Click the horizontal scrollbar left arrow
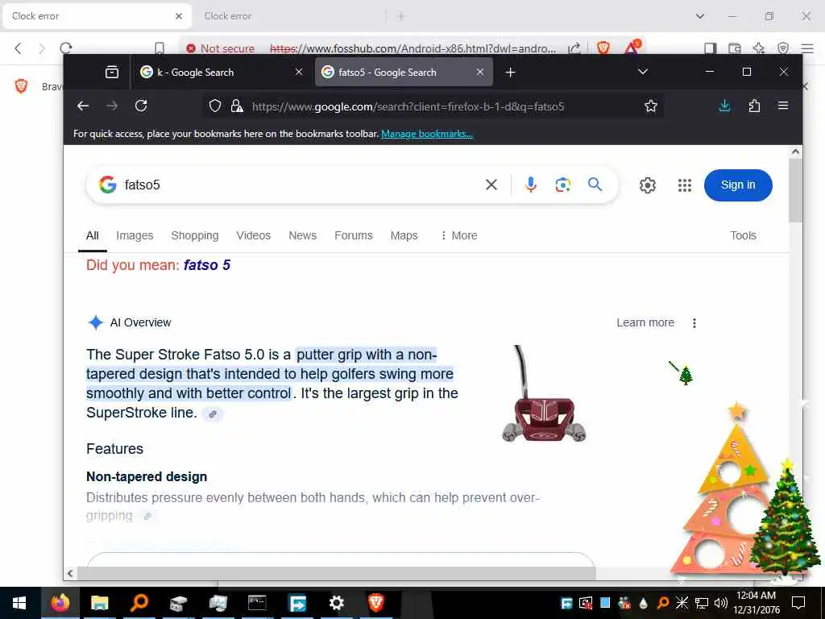Viewport: 825px width, 619px height. (x=70, y=573)
